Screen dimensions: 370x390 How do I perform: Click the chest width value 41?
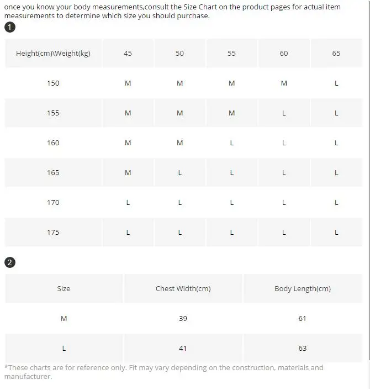point(183,348)
